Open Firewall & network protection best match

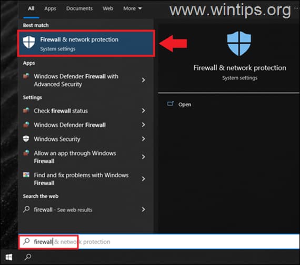tap(86, 44)
